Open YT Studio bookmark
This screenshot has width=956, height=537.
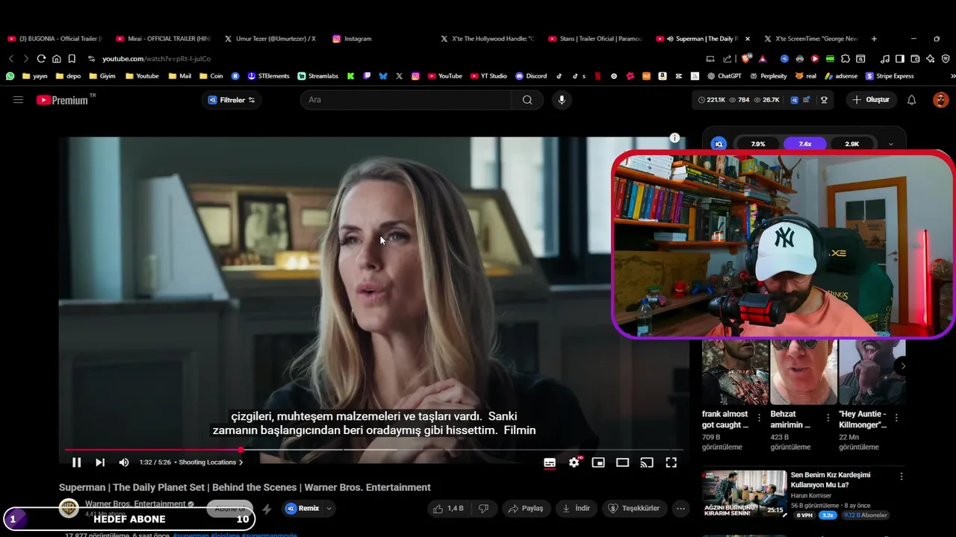pyautogui.click(x=488, y=76)
